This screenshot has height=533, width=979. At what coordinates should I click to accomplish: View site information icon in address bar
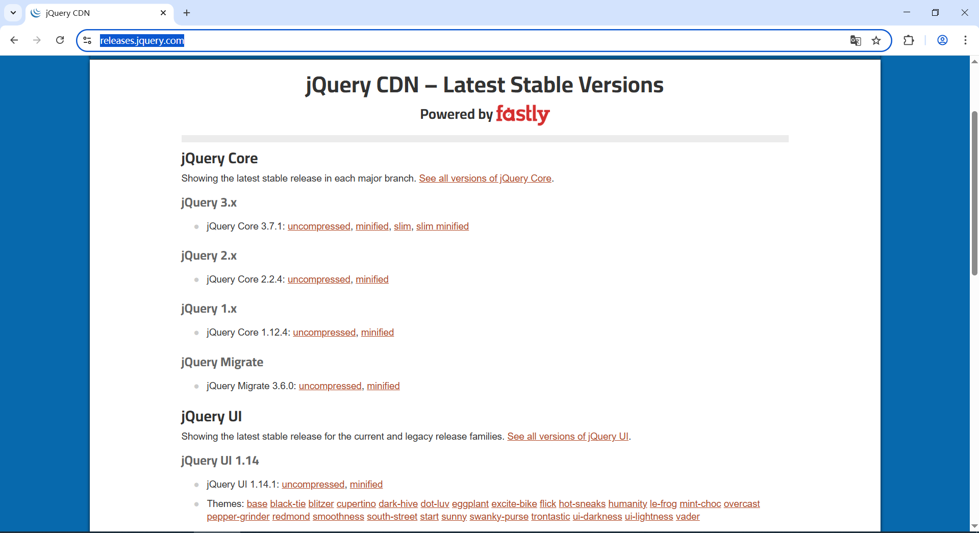(87, 40)
